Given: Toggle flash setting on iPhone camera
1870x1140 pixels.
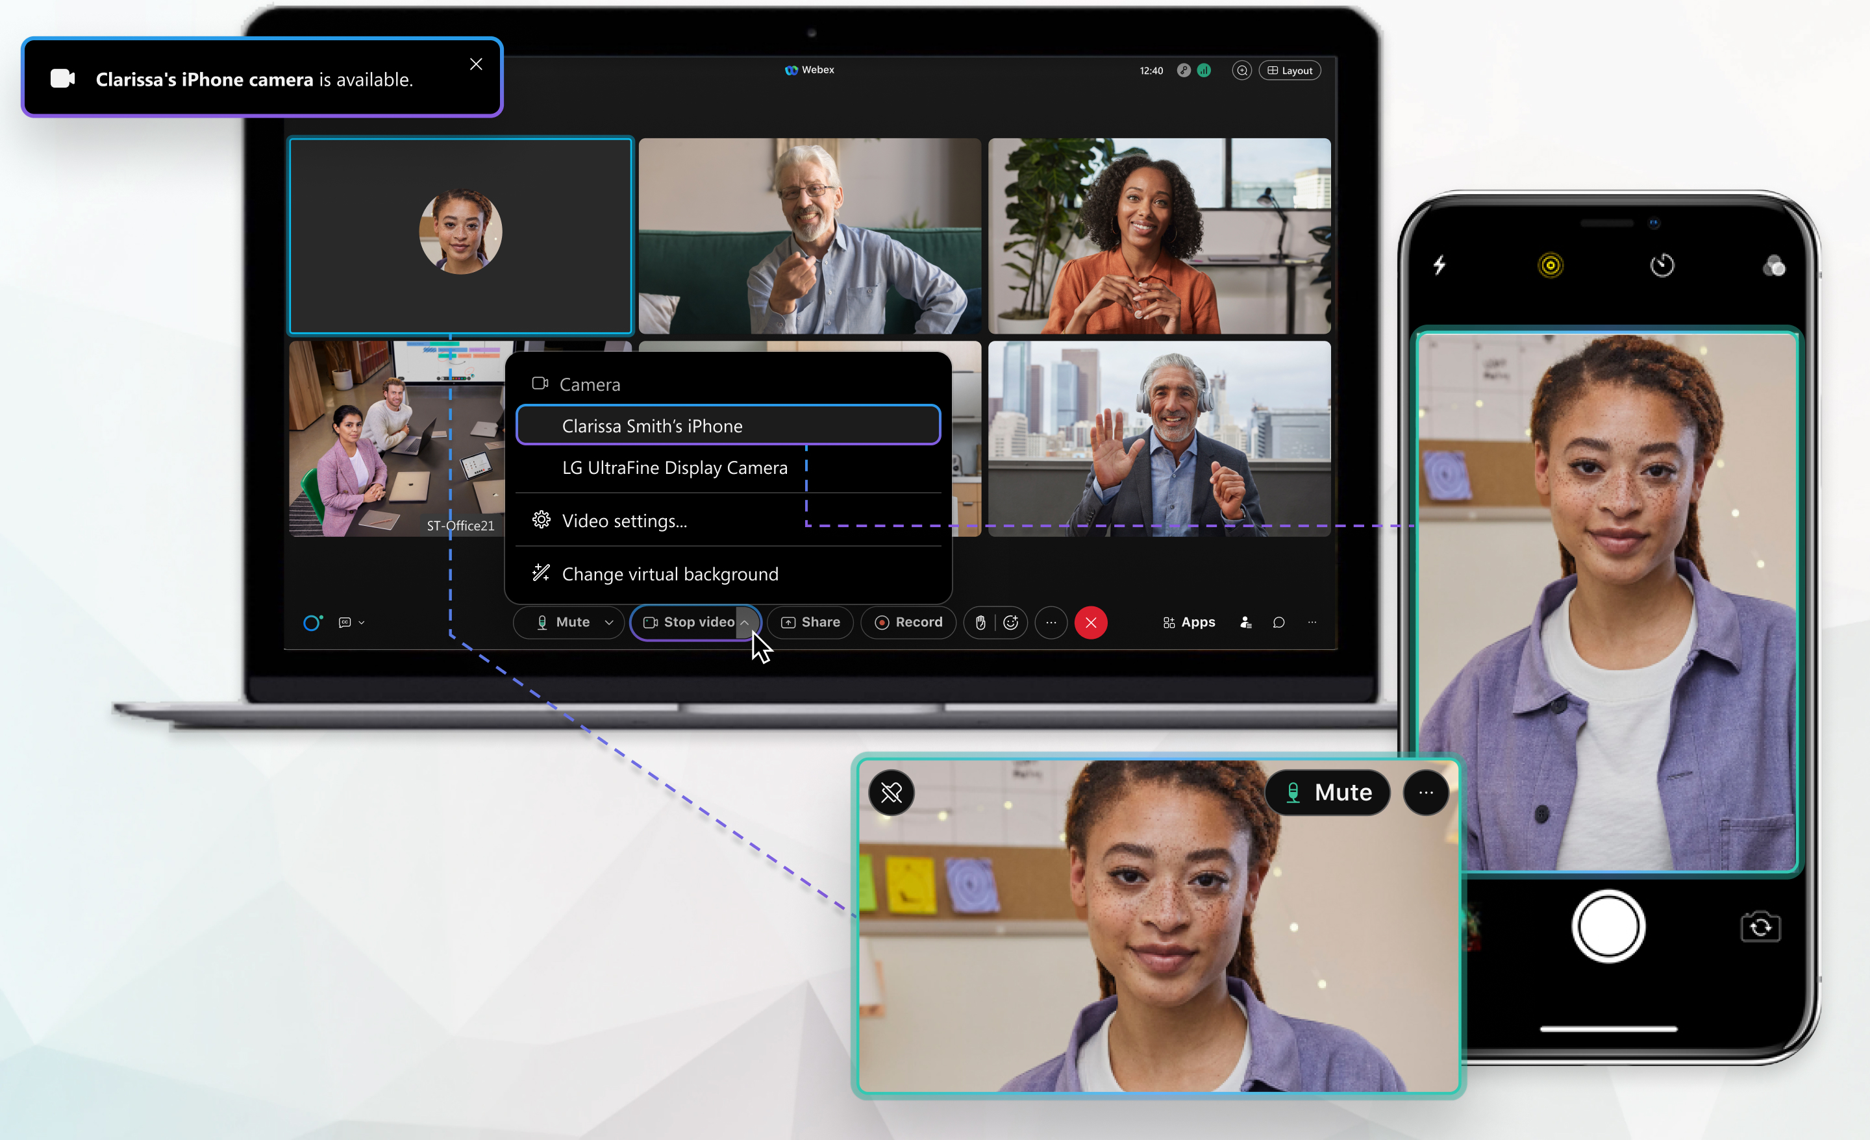Looking at the screenshot, I should [x=1440, y=264].
